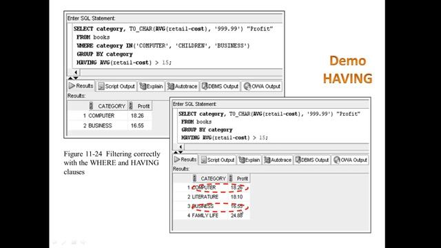Select 18.10 cell in lower results table
Viewport: 441px width, 248px height.
pos(237,196)
